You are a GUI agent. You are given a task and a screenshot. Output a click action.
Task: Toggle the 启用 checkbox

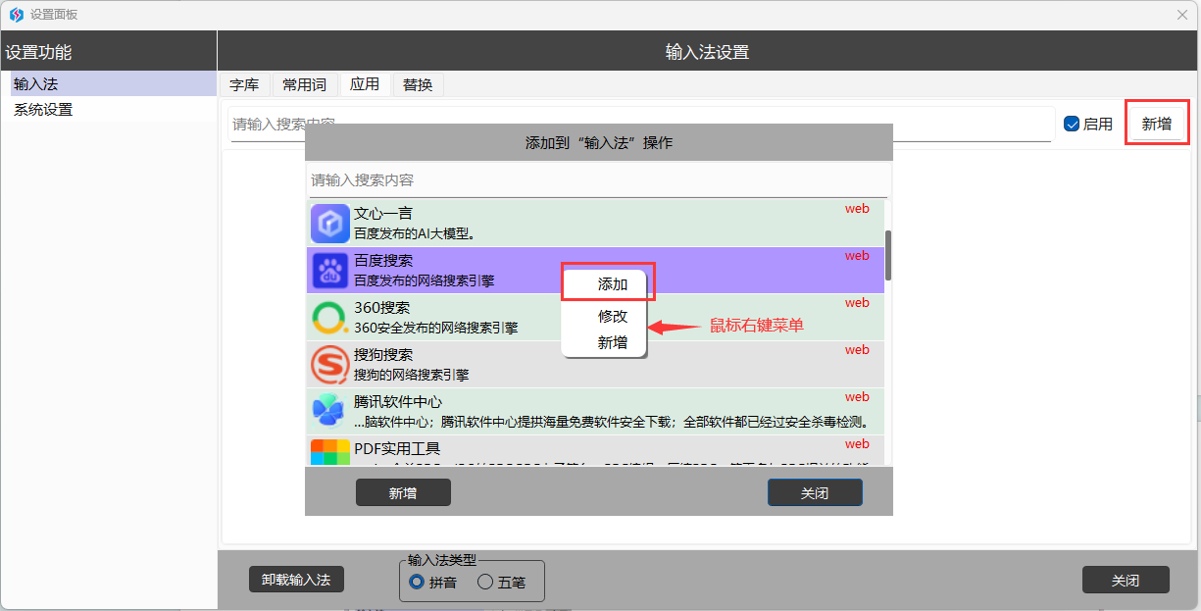pyautogui.click(x=1072, y=124)
